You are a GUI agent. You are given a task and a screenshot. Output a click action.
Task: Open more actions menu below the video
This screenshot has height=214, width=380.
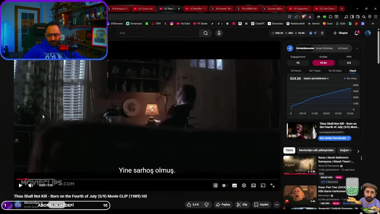pyautogui.click(x=277, y=204)
